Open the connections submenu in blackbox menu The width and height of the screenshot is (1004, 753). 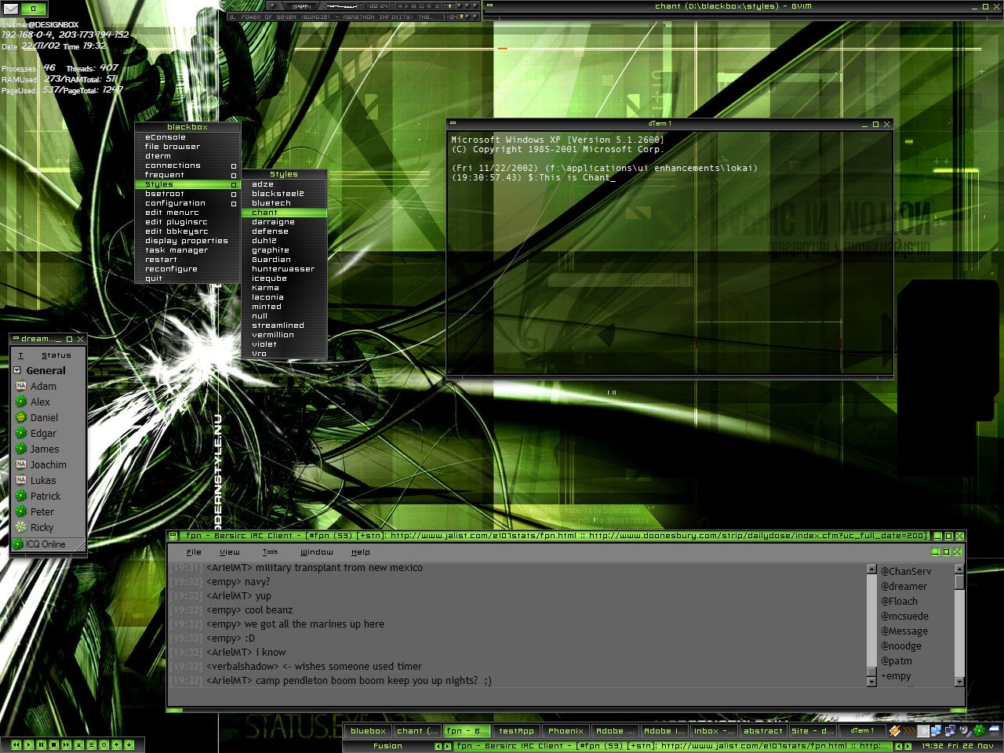coord(187,166)
